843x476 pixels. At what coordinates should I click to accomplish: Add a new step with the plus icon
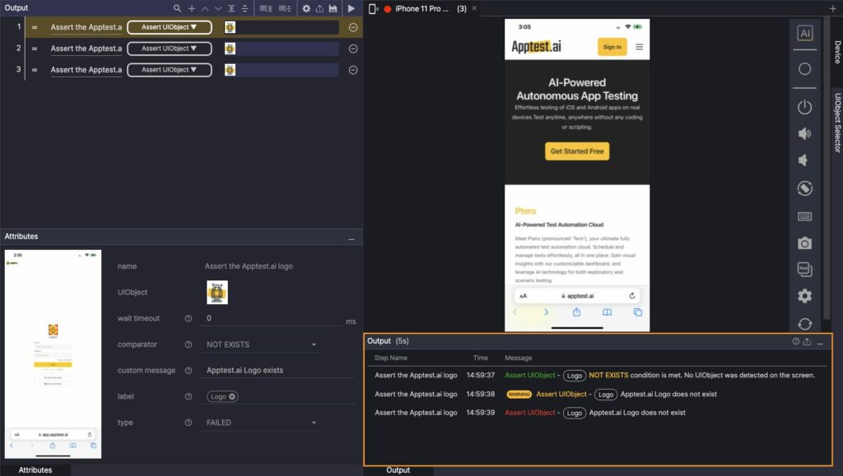click(191, 8)
